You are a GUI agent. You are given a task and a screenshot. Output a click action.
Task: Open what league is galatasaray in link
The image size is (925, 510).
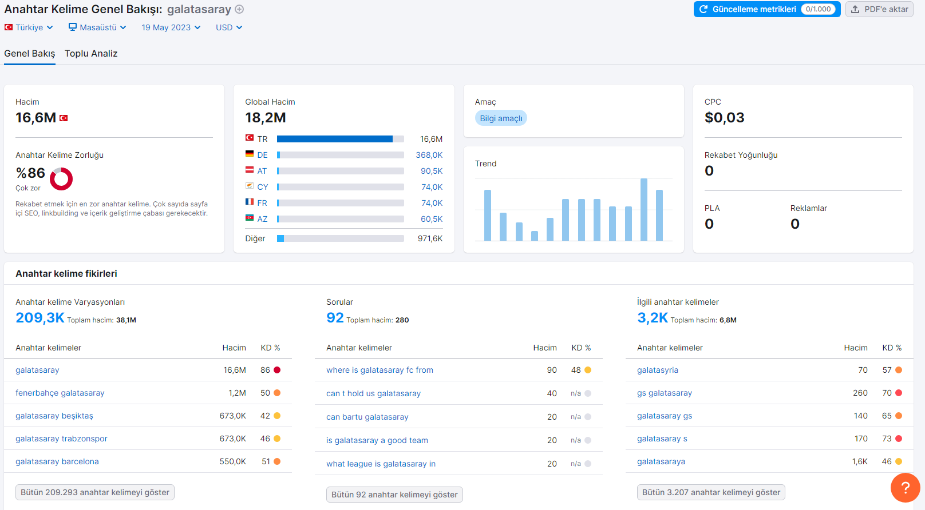[381, 464]
